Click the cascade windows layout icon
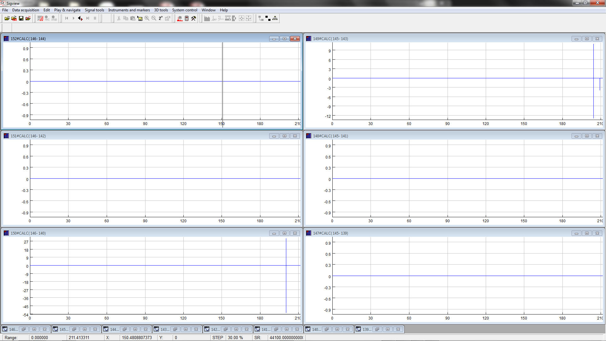Screen dimensions: 606x341 (261, 18)
